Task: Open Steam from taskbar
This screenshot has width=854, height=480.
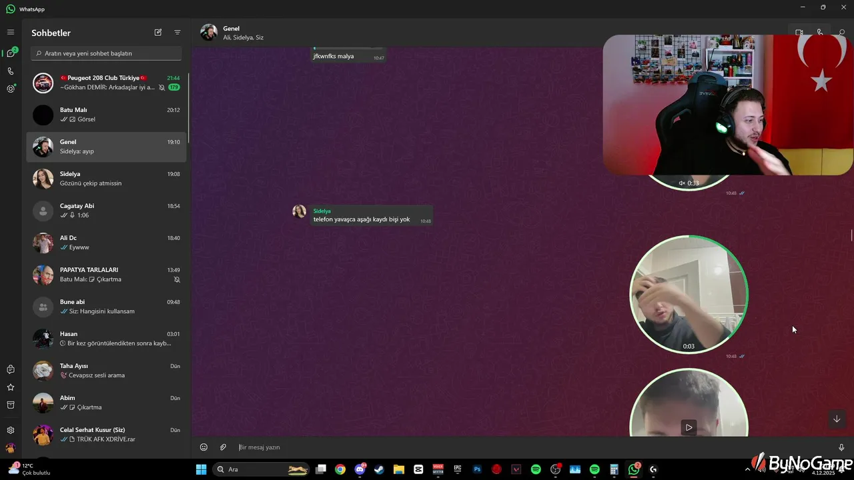Action: pos(379,469)
